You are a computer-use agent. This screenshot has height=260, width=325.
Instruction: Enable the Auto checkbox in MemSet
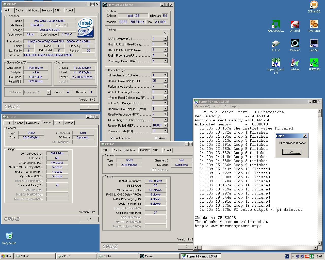click(x=156, y=138)
